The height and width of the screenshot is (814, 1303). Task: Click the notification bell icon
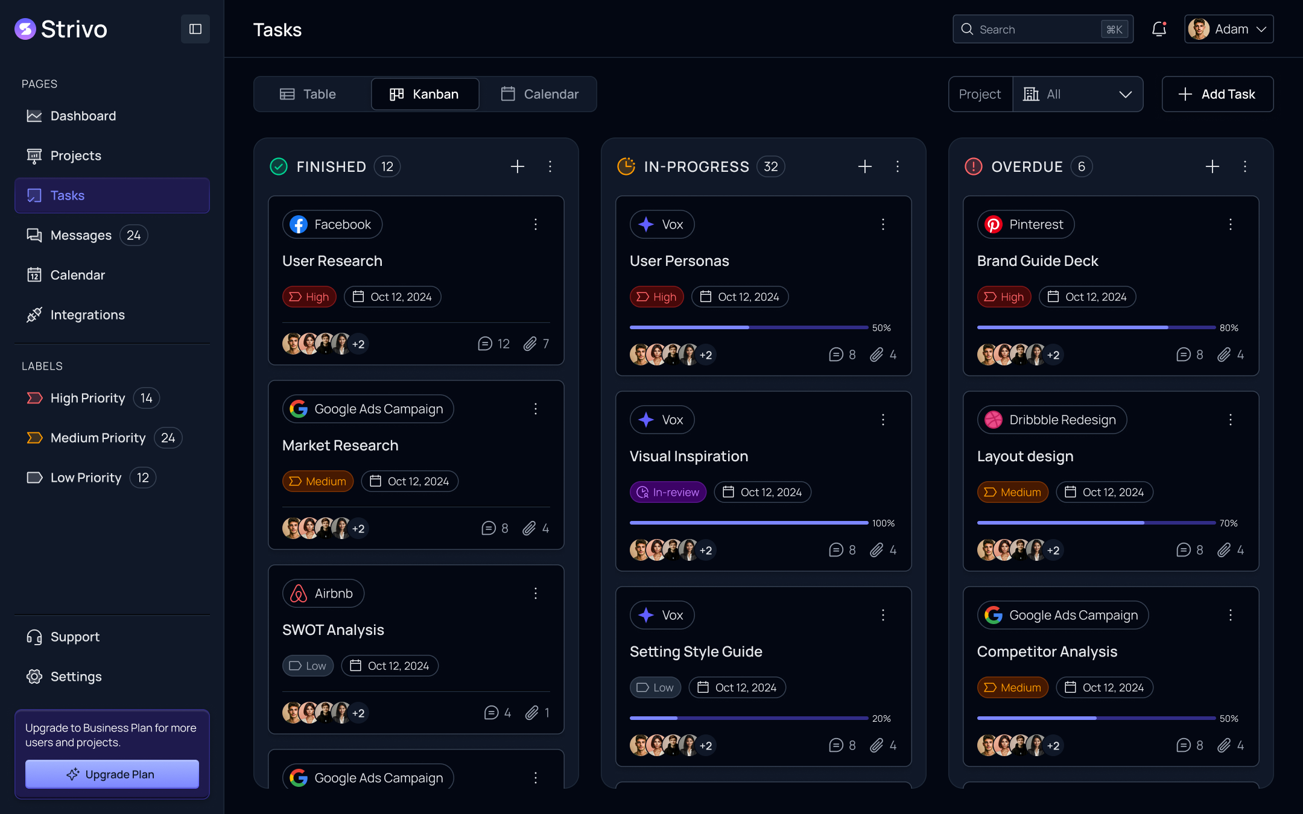(x=1159, y=29)
